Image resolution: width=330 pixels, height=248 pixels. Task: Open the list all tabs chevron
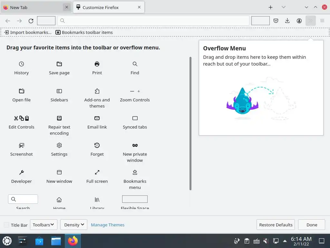284,7
